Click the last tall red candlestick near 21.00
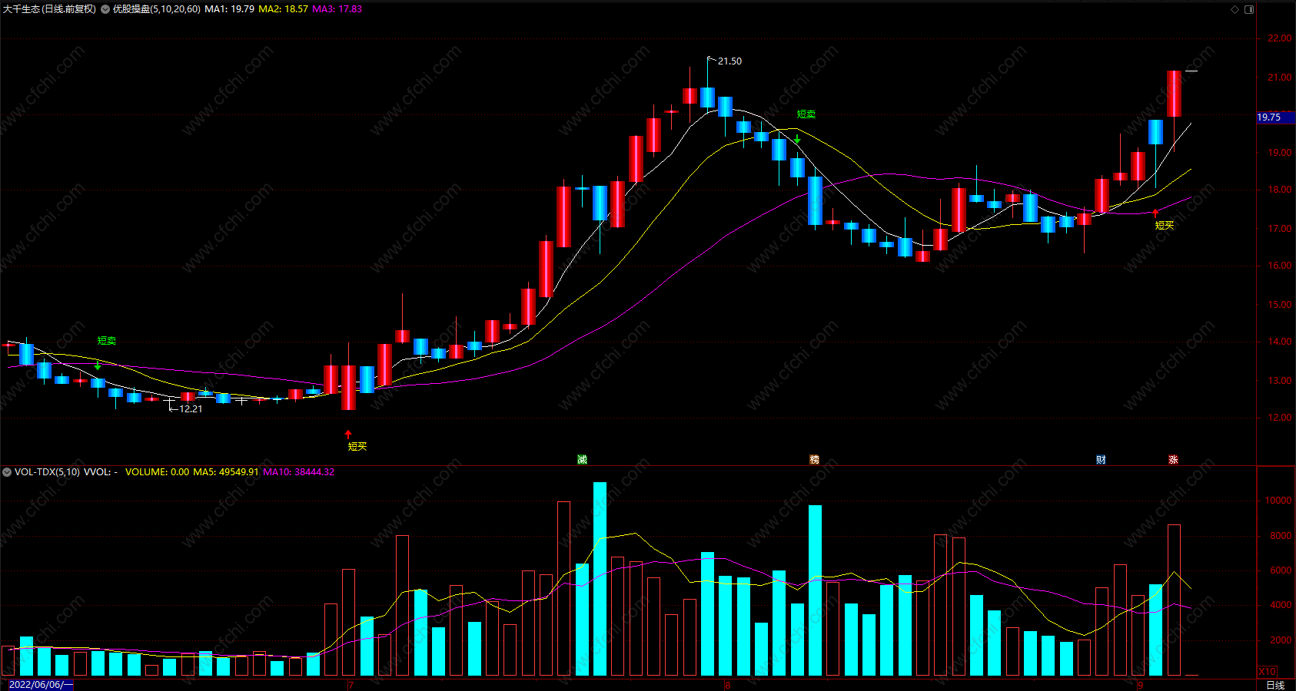 point(1174,94)
